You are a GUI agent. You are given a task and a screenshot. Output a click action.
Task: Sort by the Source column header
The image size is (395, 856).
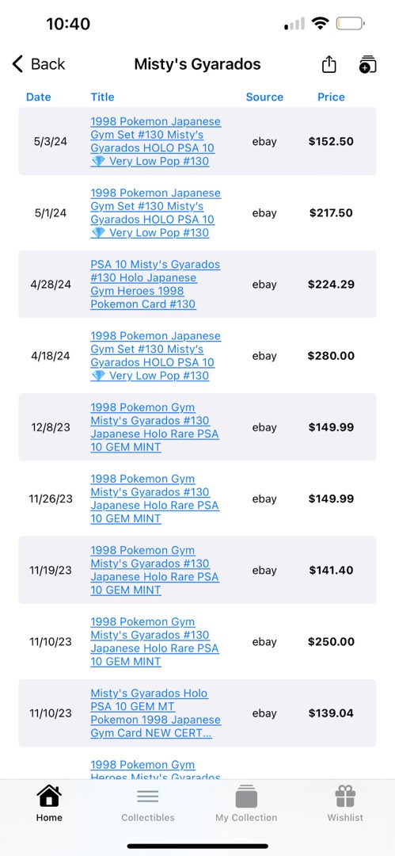point(264,97)
